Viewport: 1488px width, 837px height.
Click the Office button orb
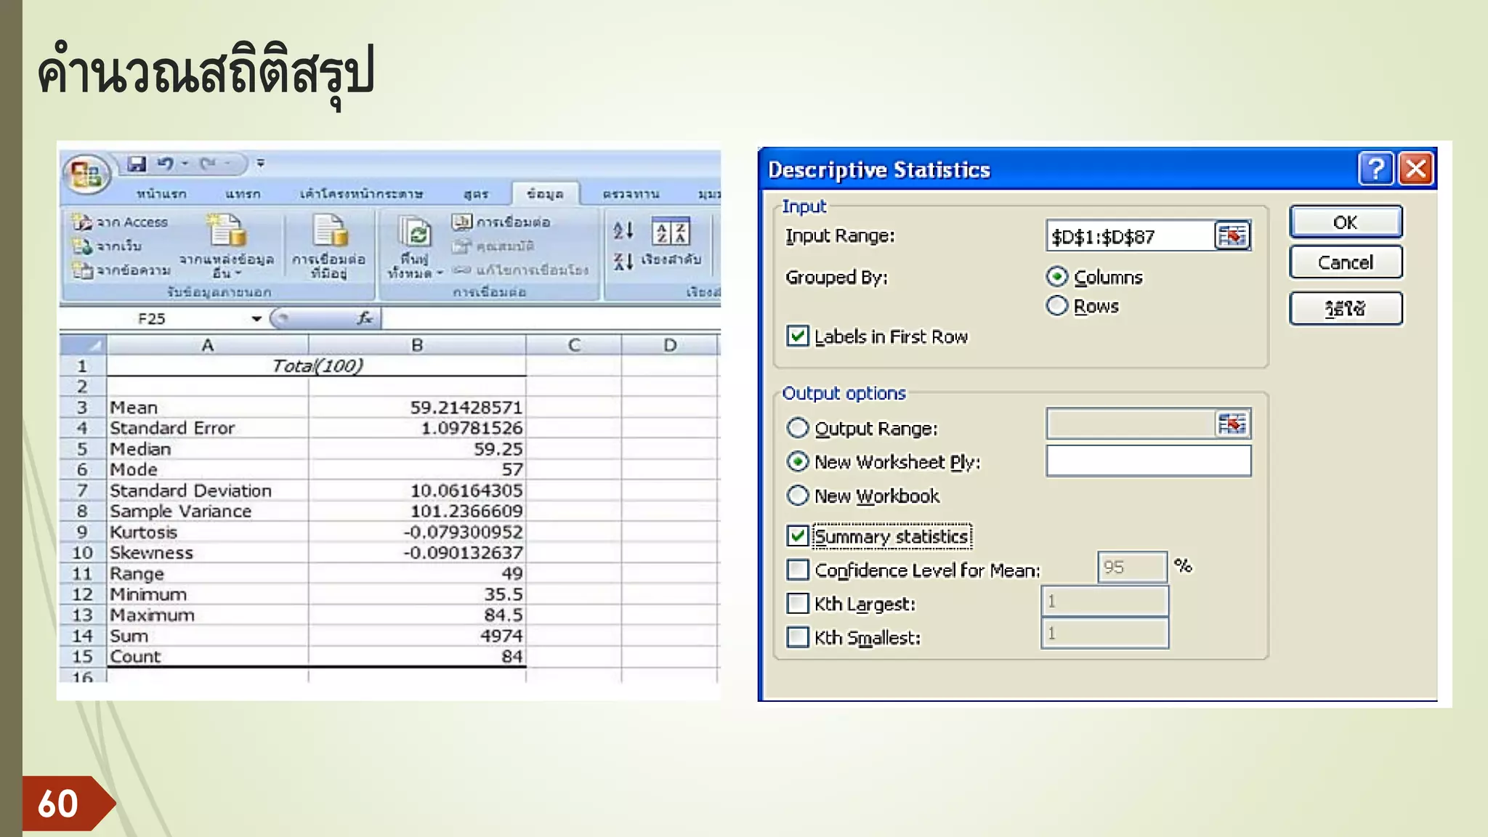click(86, 174)
